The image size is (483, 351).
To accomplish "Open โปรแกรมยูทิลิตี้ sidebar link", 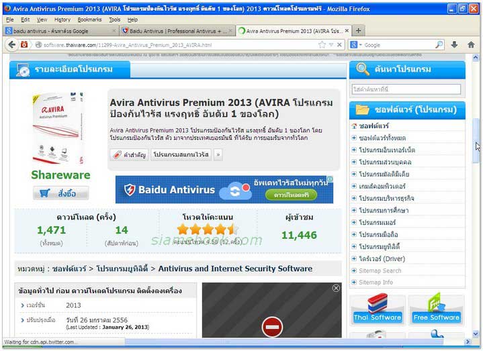I will 379,247.
